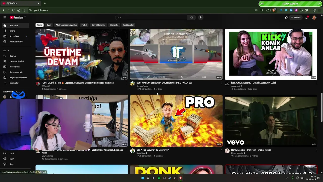Focus the YouTube Ara search field

(151, 17)
